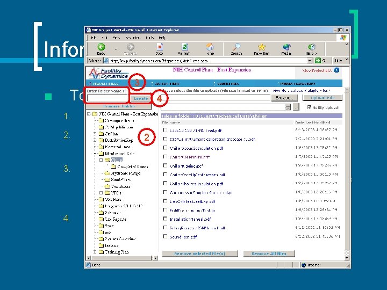
Task: Click the Enter Folder Name input field
Action: 107,98
